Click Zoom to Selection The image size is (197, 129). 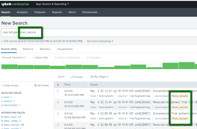[67, 58]
